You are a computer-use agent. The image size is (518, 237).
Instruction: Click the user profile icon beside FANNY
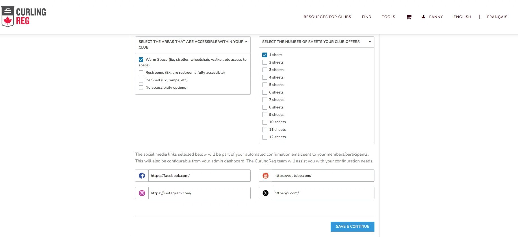[424, 17]
